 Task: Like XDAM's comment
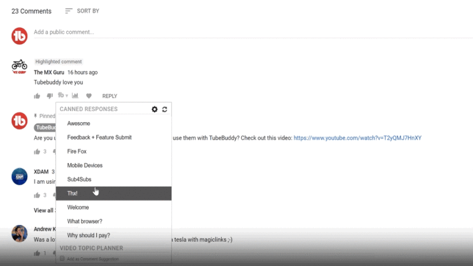pos(37,195)
